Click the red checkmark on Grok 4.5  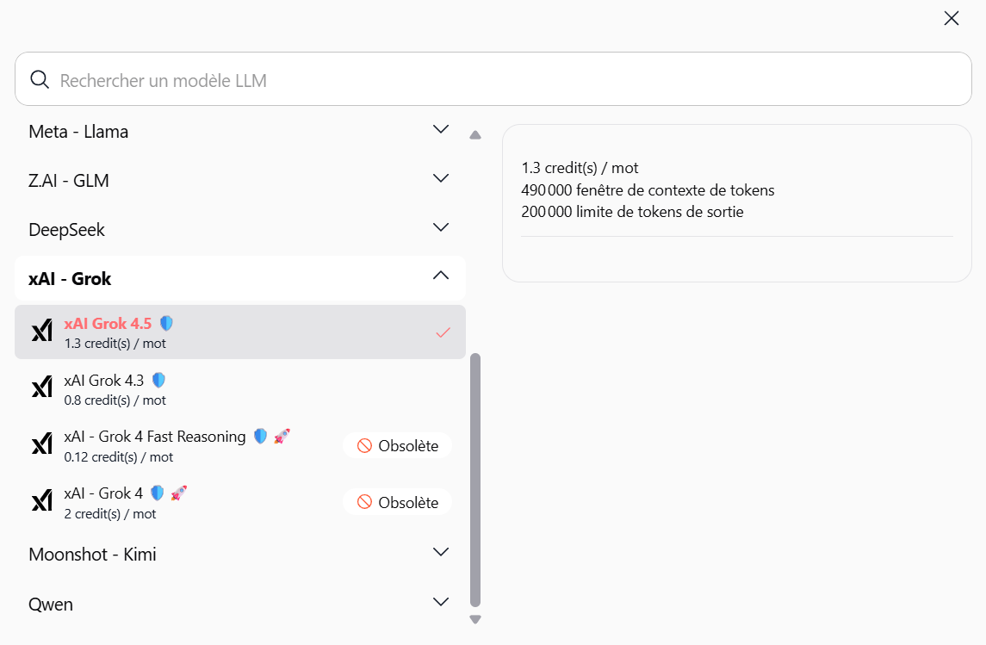tap(443, 332)
